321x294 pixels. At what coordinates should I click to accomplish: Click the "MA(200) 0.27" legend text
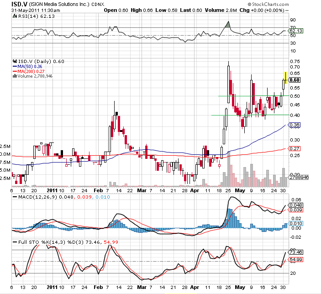tap(31, 72)
